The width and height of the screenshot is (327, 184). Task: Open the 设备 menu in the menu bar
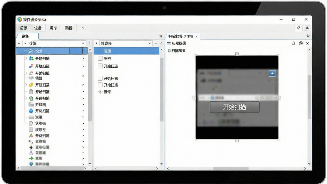pos(38,28)
